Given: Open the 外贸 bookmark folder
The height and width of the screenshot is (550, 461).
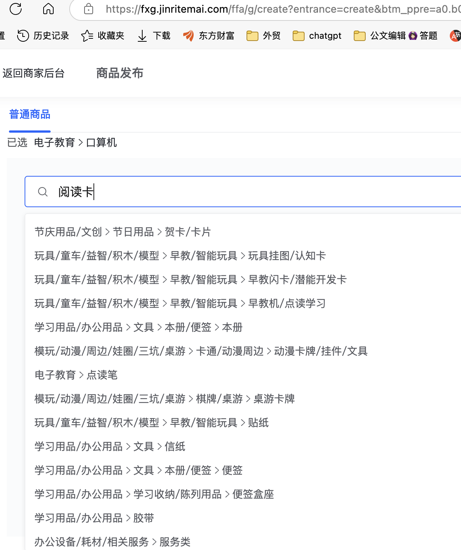Looking at the screenshot, I should tap(264, 36).
